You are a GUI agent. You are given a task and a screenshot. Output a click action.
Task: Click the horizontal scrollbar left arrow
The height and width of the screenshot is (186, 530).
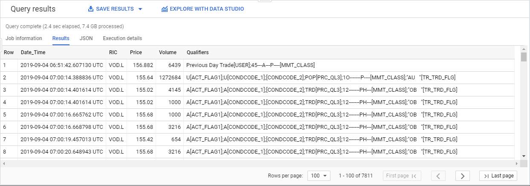tap(3, 163)
